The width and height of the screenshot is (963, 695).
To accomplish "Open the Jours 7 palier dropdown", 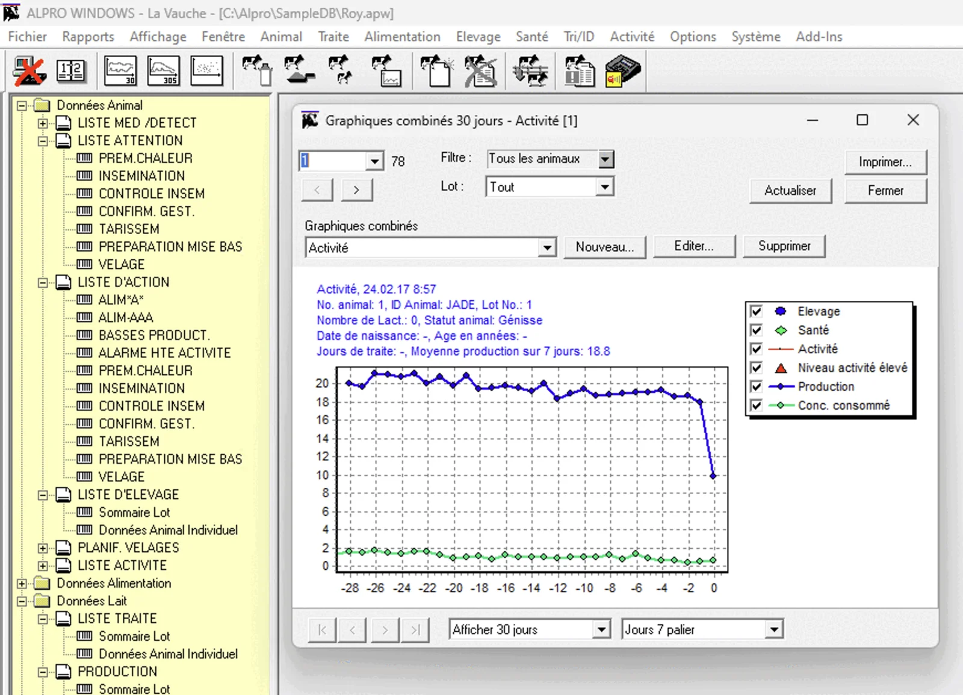I will (x=774, y=629).
